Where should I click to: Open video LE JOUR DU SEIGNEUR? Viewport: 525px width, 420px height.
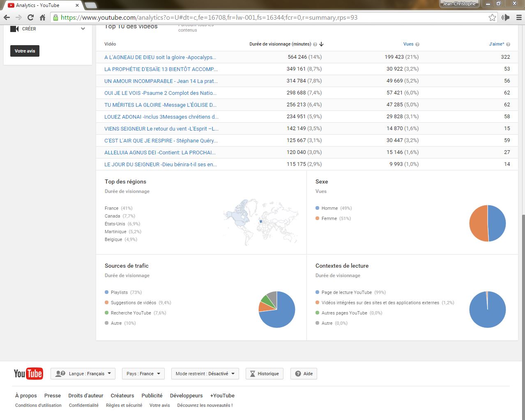pyautogui.click(x=161, y=164)
